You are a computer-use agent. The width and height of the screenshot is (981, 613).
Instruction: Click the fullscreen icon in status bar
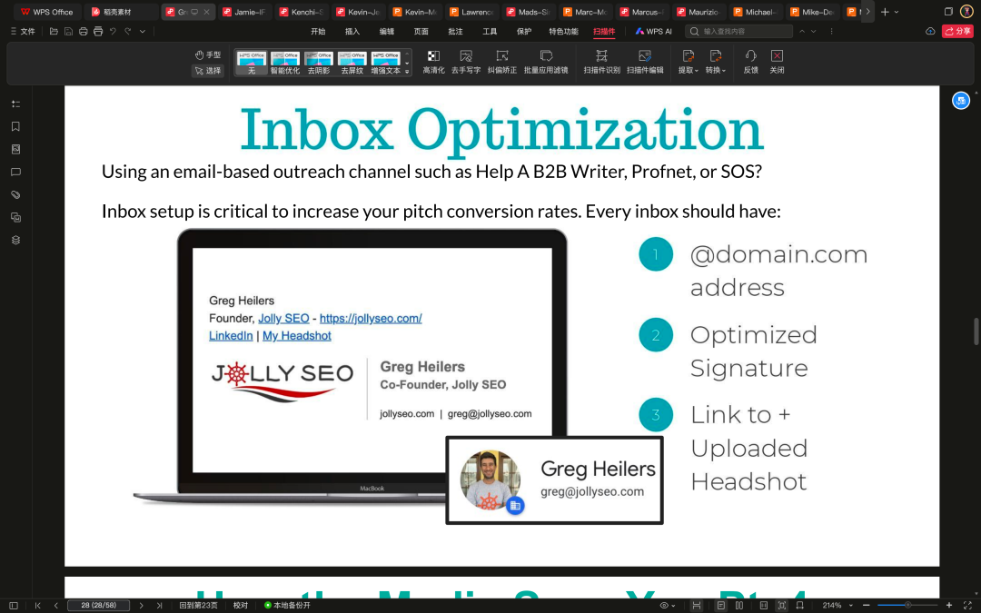pyautogui.click(x=967, y=605)
